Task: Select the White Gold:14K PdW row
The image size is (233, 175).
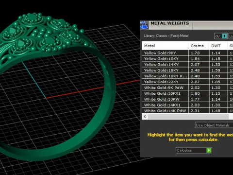Action: pyautogui.click(x=187, y=111)
